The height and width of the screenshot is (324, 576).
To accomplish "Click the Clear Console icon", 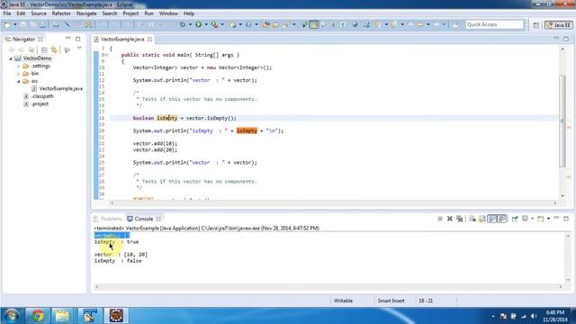I will (x=472, y=219).
